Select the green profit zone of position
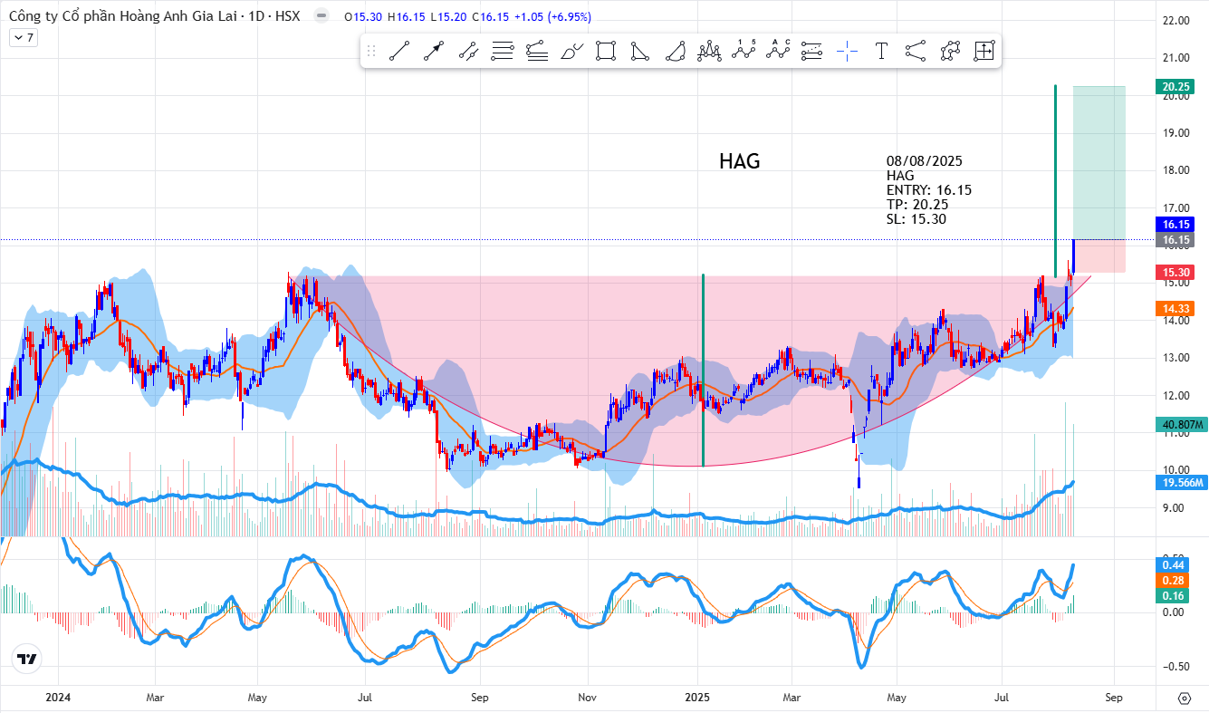The height and width of the screenshot is (713, 1209). [x=1099, y=163]
